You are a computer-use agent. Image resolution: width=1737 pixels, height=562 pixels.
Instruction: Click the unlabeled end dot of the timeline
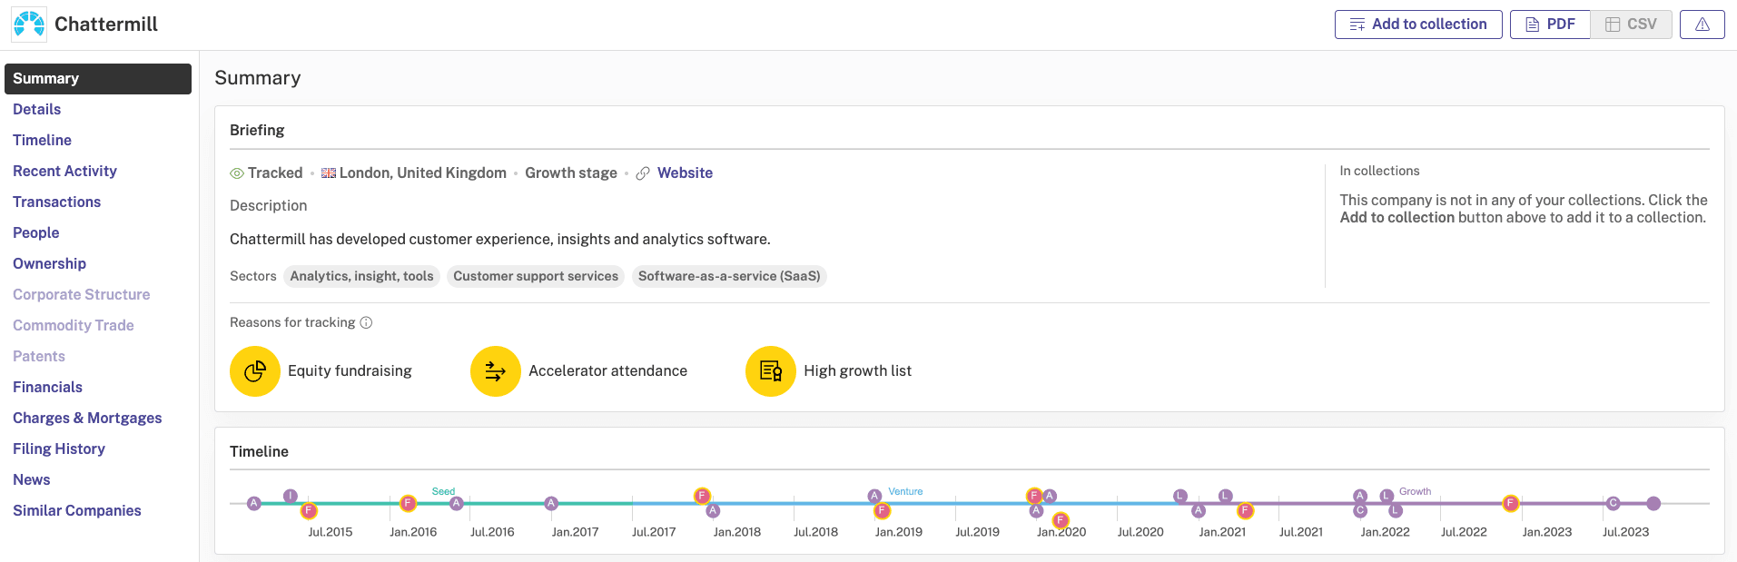coord(1653,503)
